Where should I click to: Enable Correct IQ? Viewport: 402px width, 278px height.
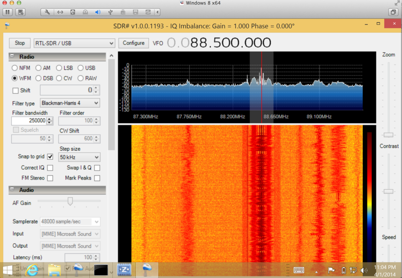click(50, 168)
